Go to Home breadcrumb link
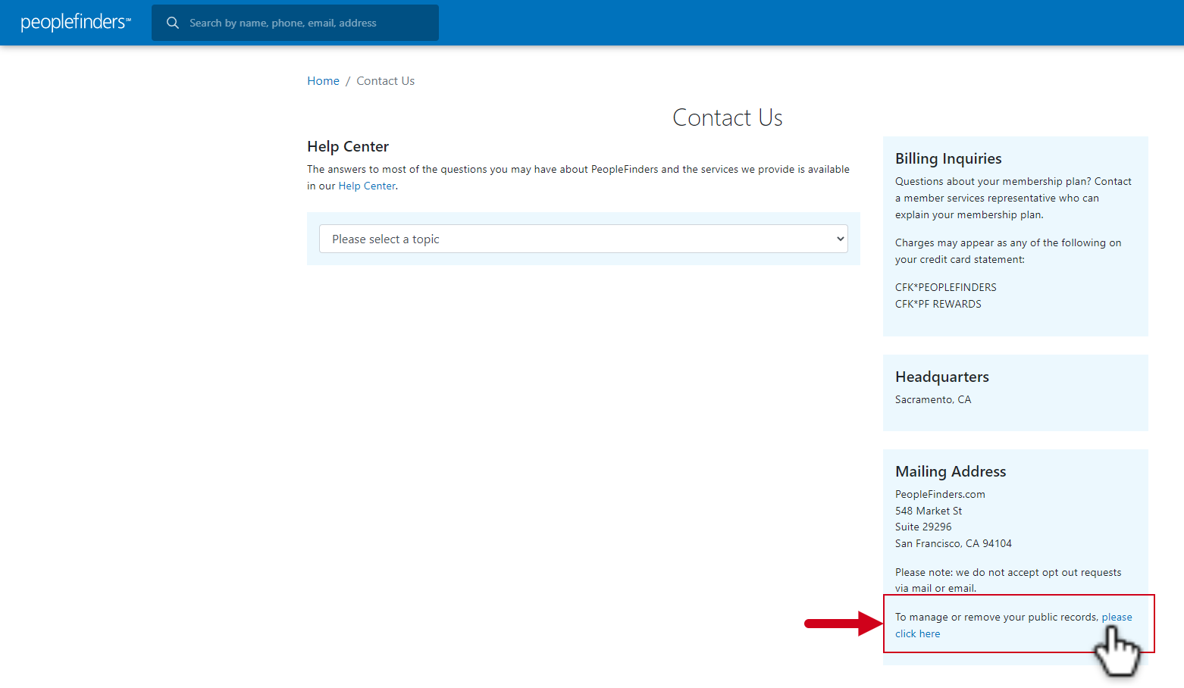 pyautogui.click(x=323, y=81)
